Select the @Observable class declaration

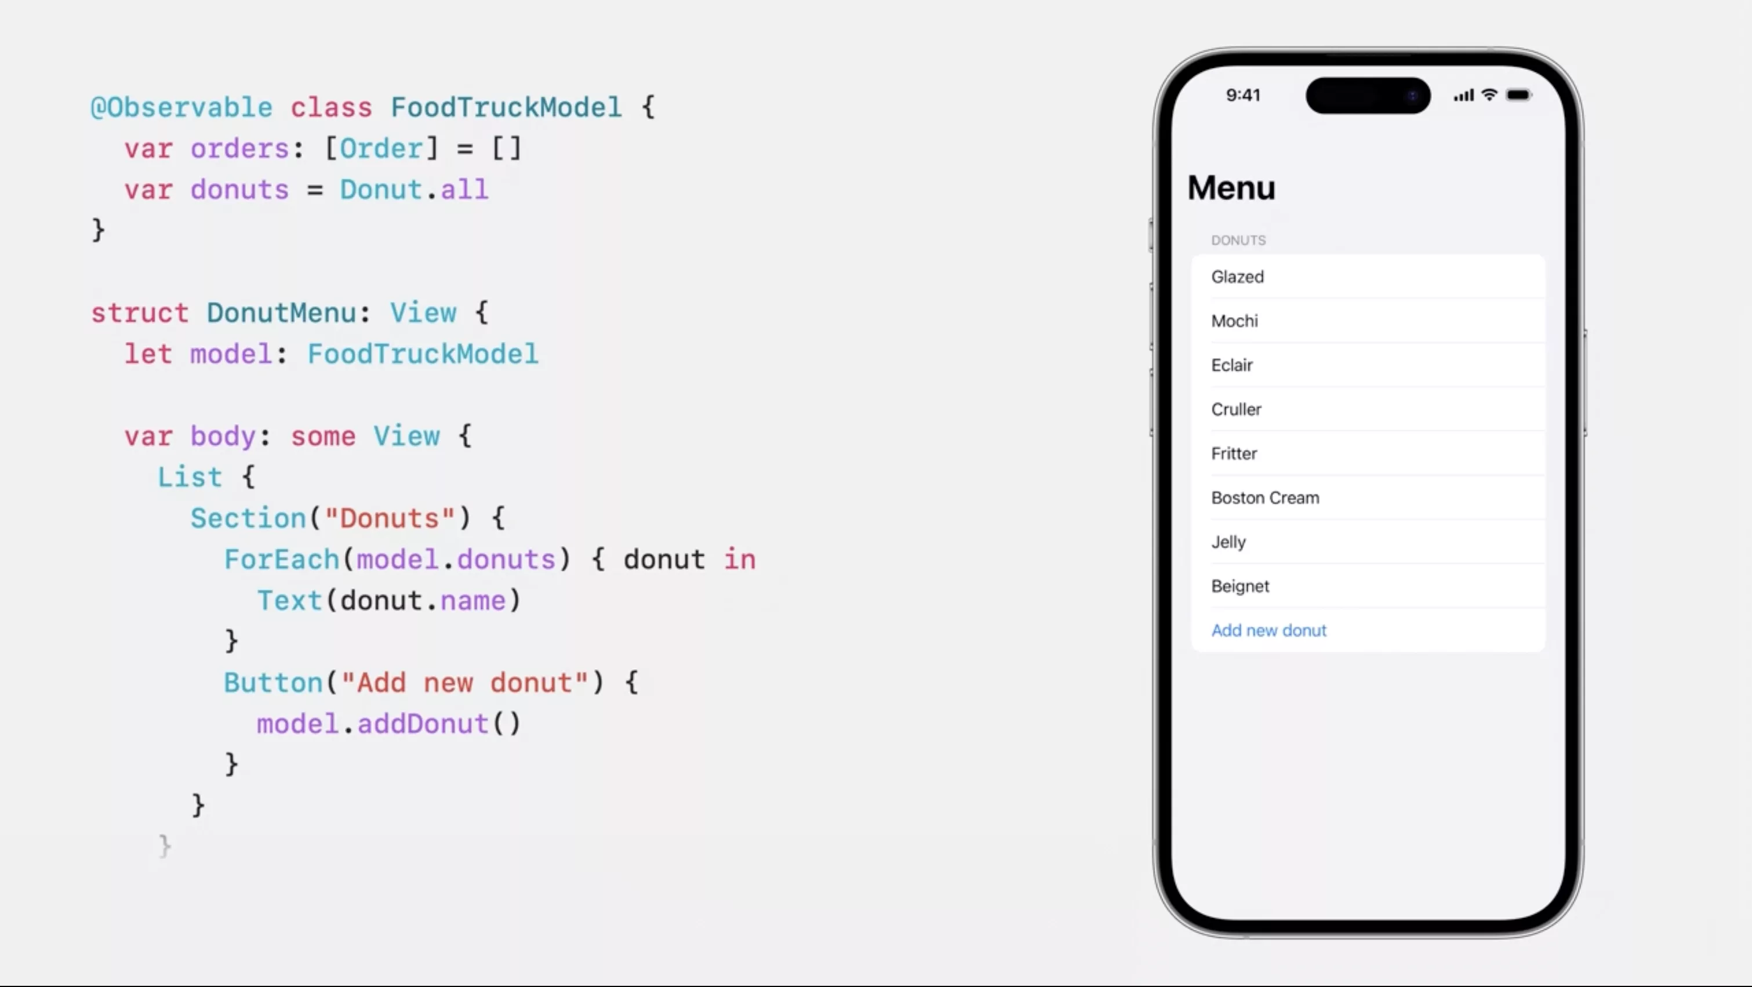[x=373, y=107]
